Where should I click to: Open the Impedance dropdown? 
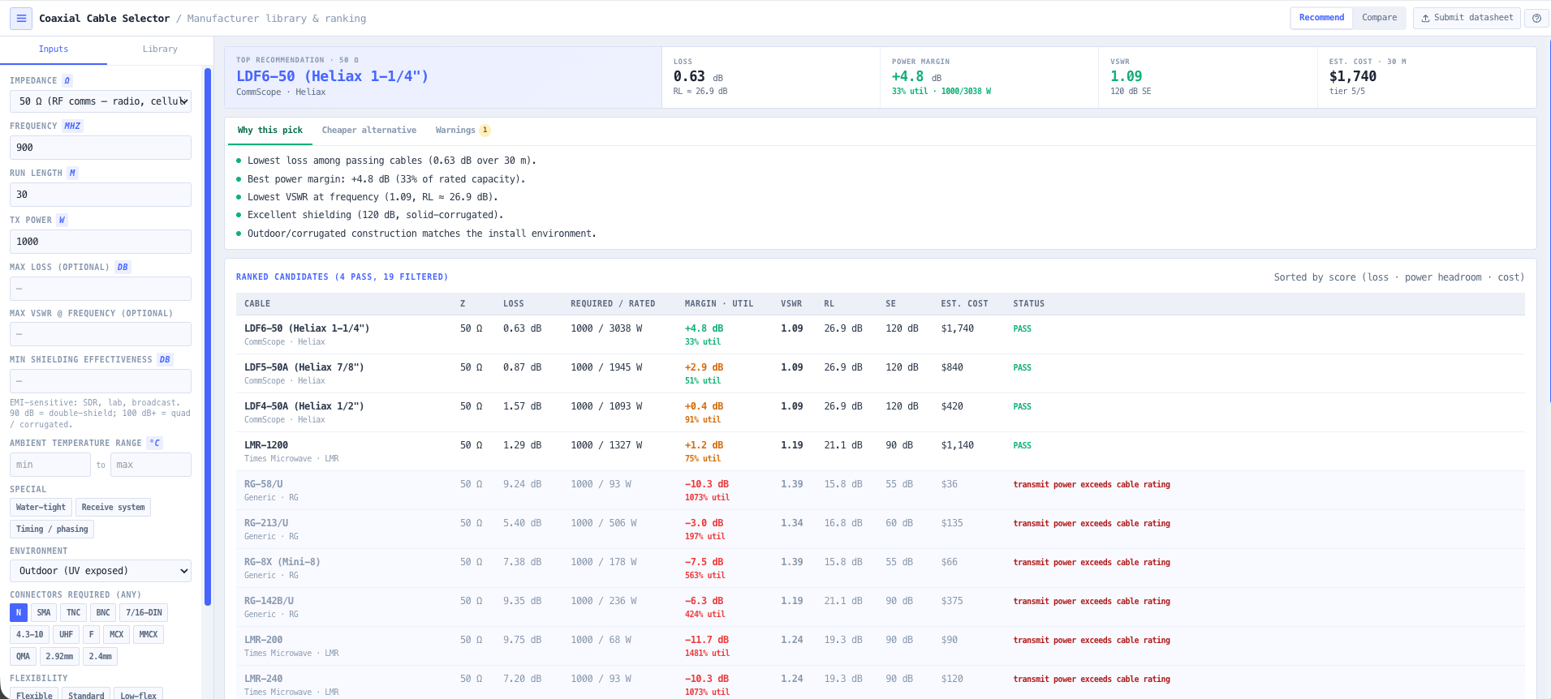point(101,101)
